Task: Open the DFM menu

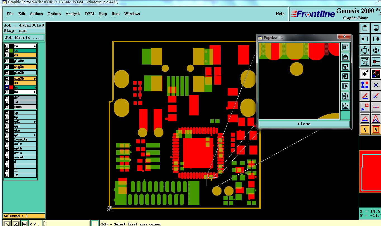Action: tap(90, 14)
